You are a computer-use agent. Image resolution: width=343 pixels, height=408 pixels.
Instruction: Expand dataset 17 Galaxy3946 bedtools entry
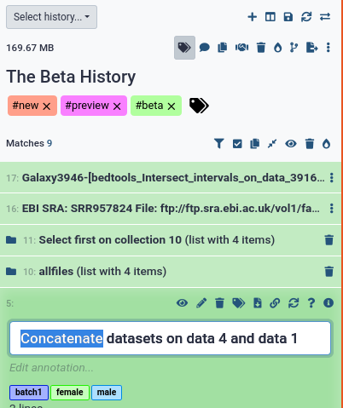[173, 178]
